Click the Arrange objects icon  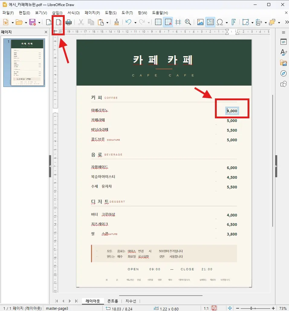[x=272, y=22]
